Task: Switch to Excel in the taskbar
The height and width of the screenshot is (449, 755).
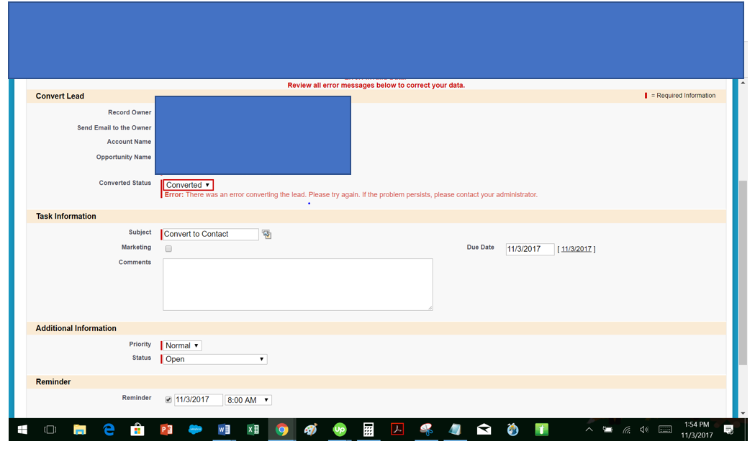Action: click(253, 430)
